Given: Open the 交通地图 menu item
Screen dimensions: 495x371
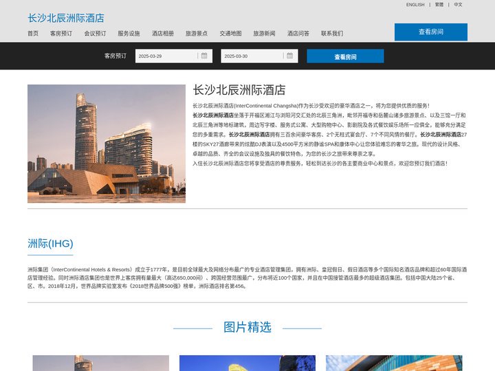Looking at the screenshot, I should [230, 34].
